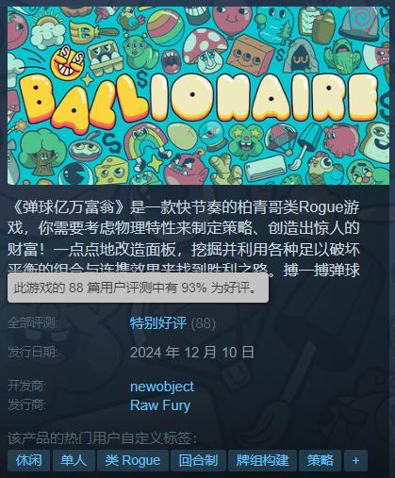Select the 策略 tag
The height and width of the screenshot is (478, 395).
(x=320, y=460)
